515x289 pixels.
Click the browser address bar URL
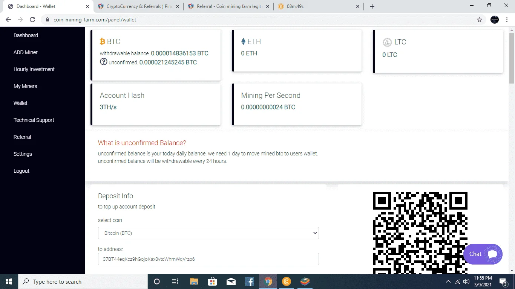[95, 20]
